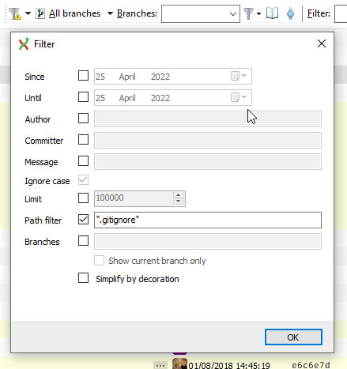
Task: Enable the Limit checkbox
Action: (83, 198)
